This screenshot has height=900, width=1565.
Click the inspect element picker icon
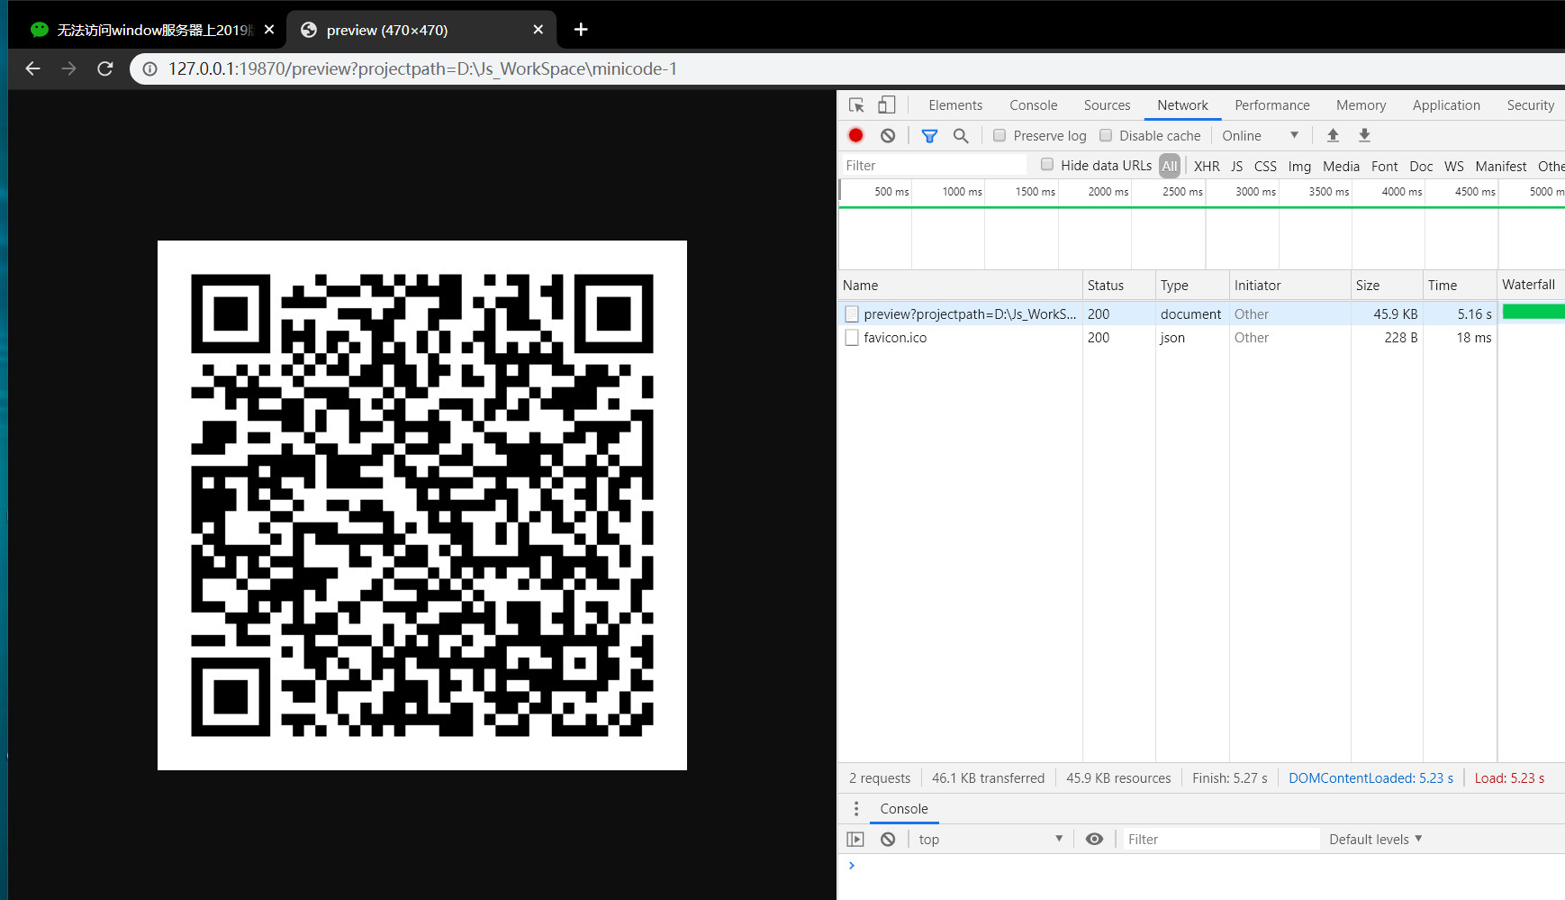[x=856, y=105]
